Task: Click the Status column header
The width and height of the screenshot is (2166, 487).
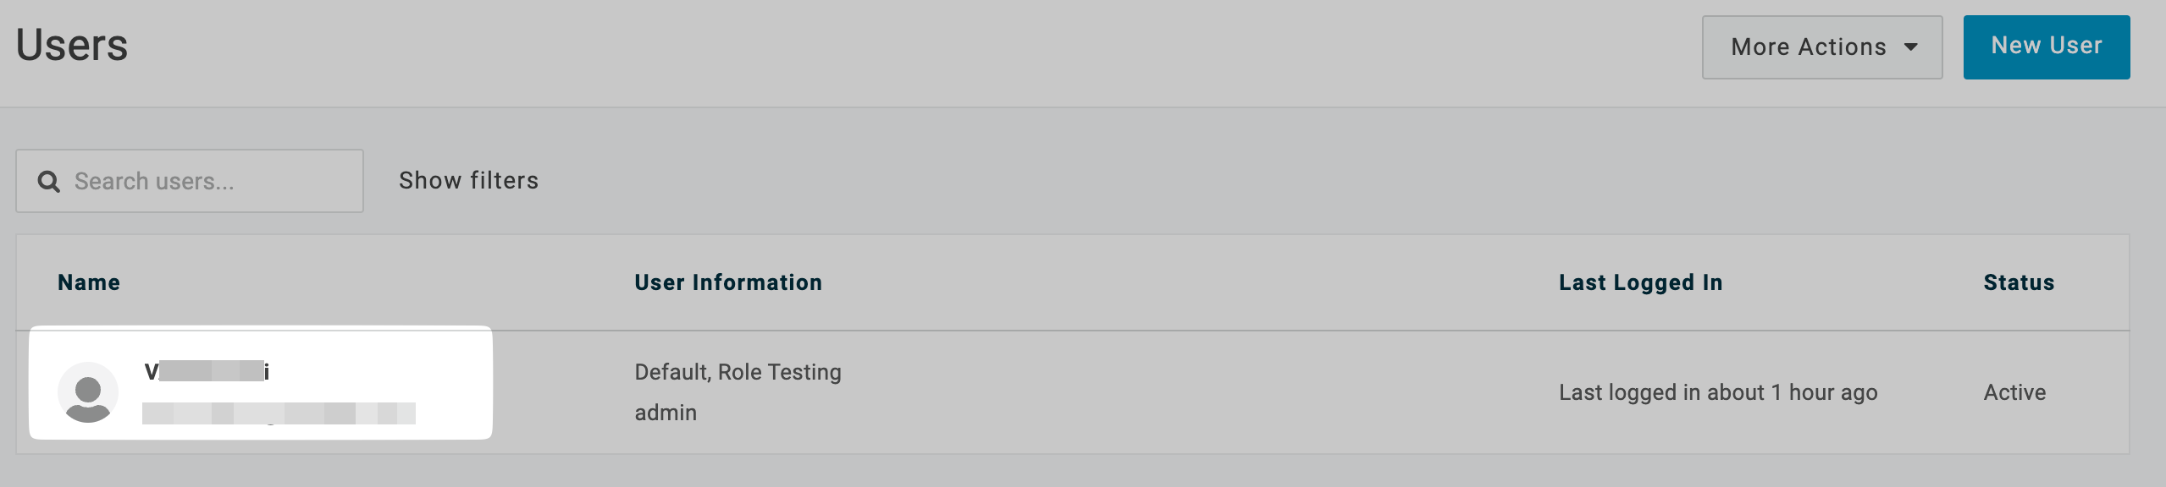Action: pos(2019,282)
